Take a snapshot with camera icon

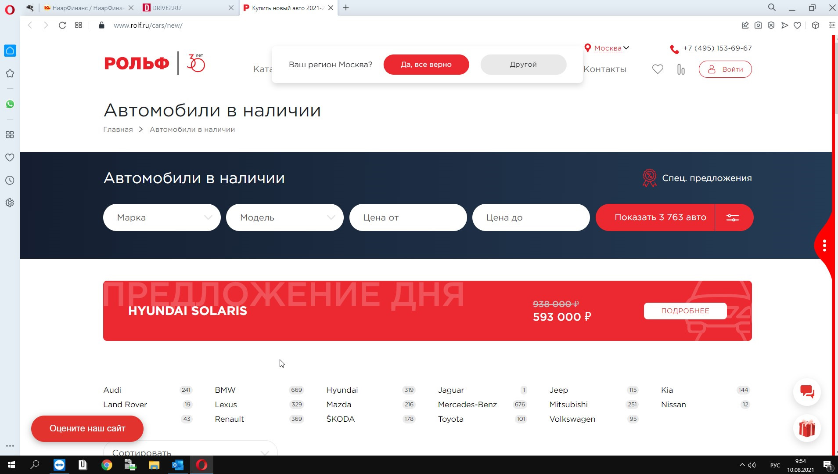point(758,25)
